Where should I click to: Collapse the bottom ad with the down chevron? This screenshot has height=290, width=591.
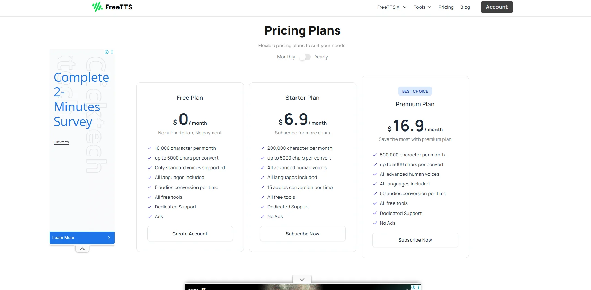302,279
